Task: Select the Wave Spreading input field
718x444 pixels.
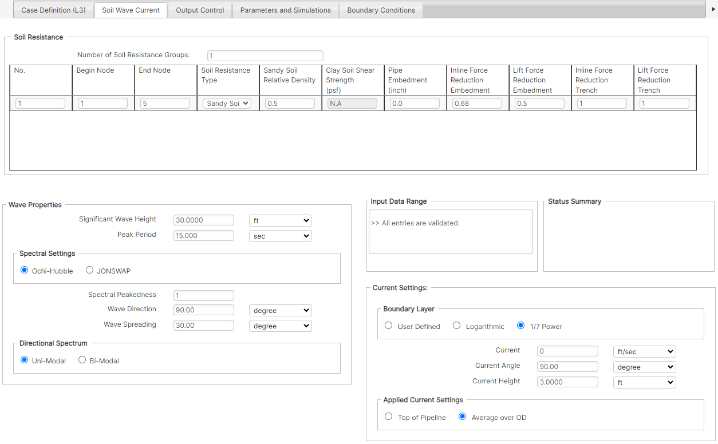Action: [x=203, y=324]
